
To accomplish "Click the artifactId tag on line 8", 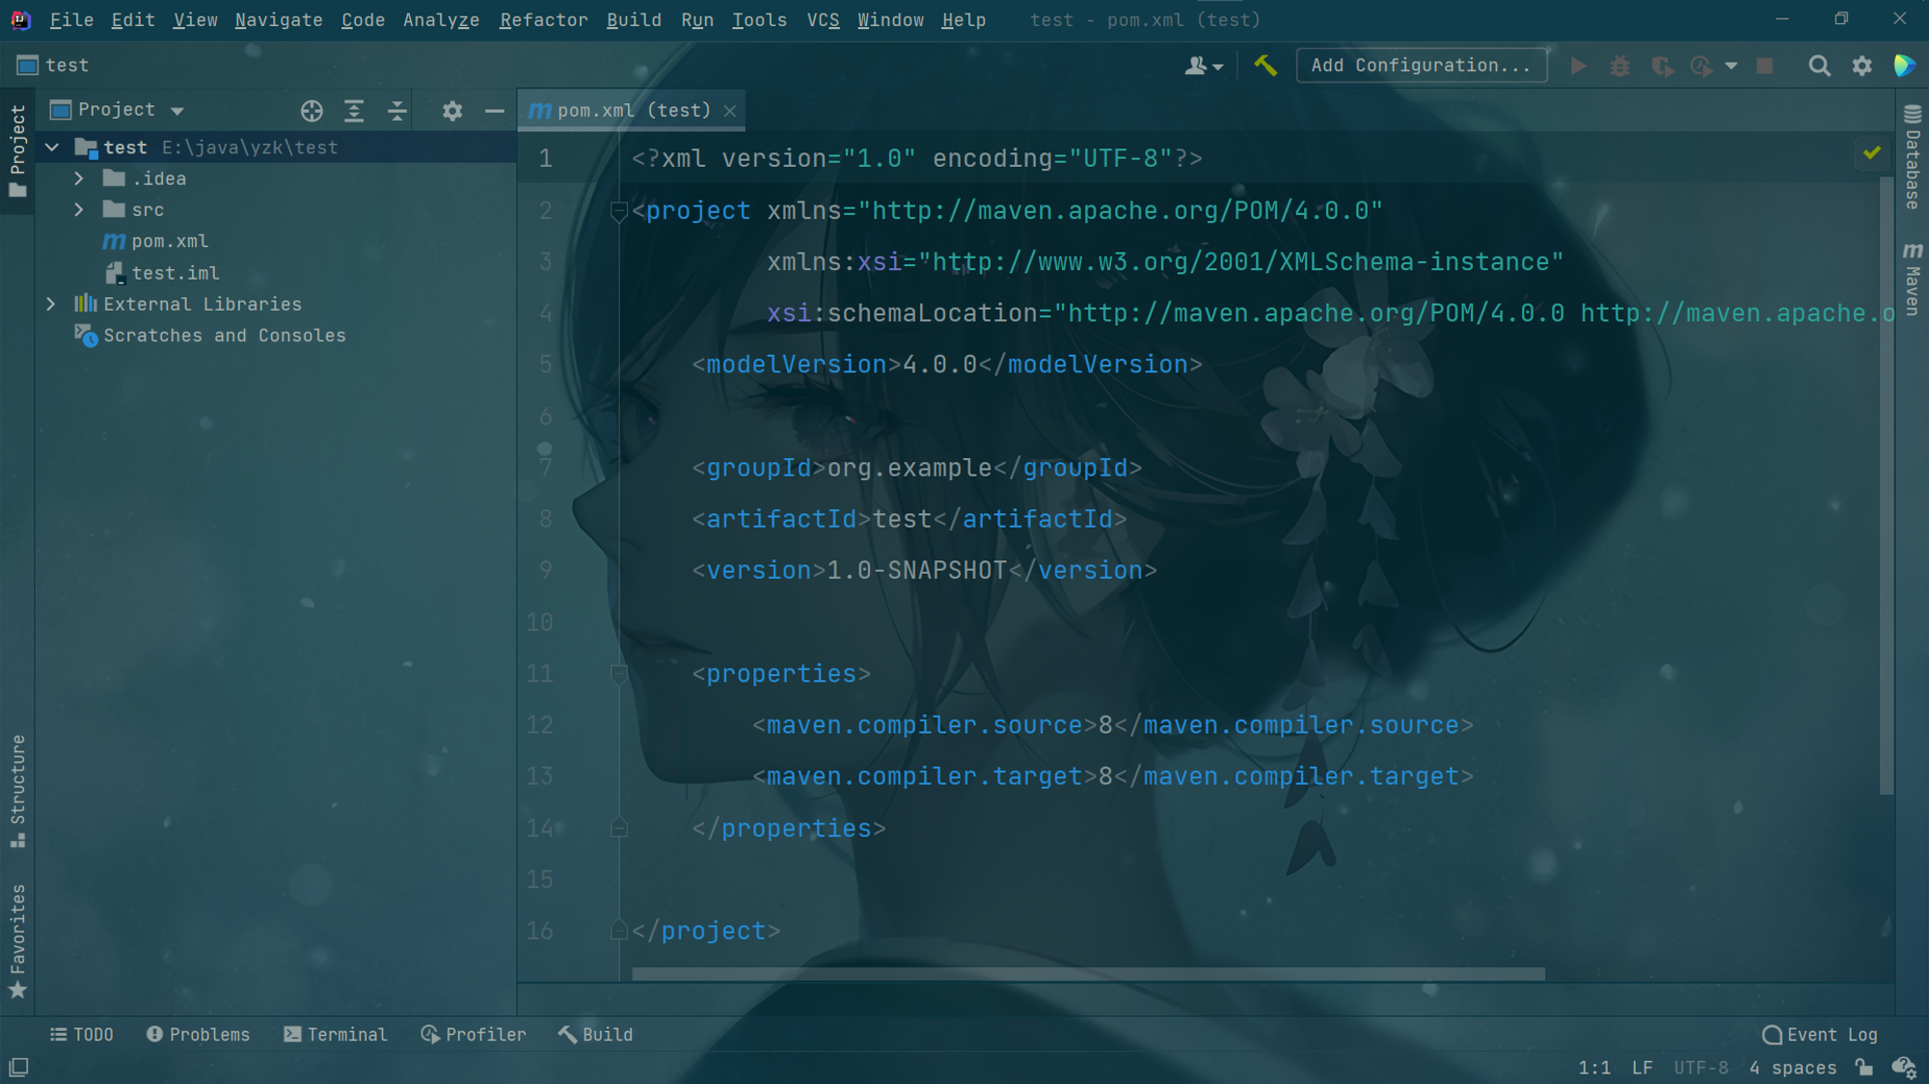I will click(781, 519).
